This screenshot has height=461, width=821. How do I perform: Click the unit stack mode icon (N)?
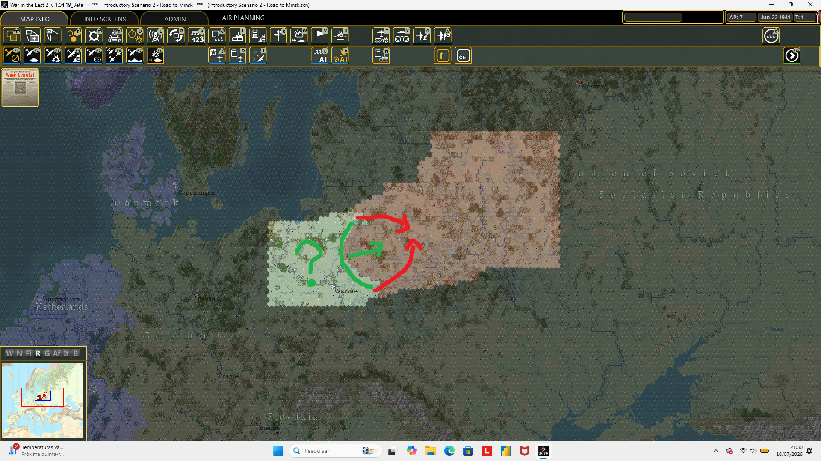(217, 36)
